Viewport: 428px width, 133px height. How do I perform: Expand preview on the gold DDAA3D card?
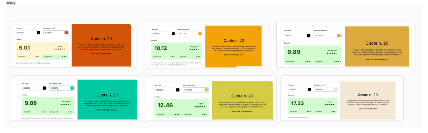click(x=406, y=30)
